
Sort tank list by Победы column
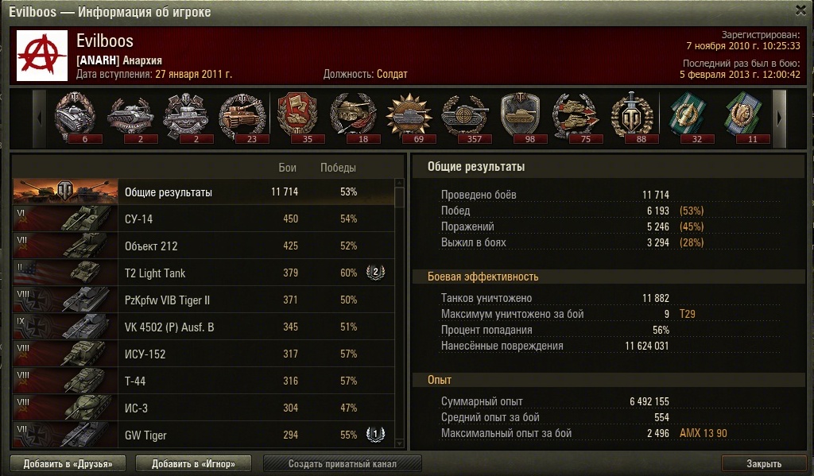338,168
